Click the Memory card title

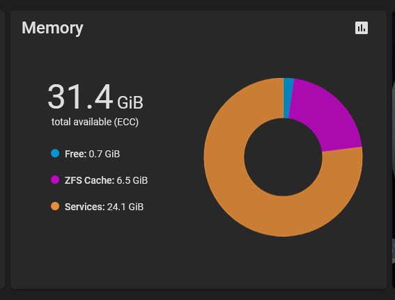click(x=52, y=28)
